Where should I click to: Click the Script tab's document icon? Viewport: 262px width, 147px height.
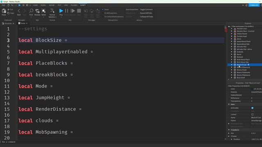click(x=19, y=23)
